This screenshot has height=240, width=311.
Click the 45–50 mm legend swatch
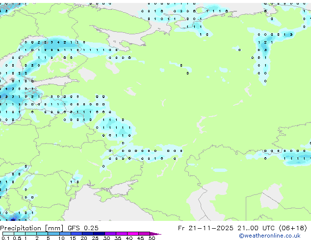tap(144, 234)
